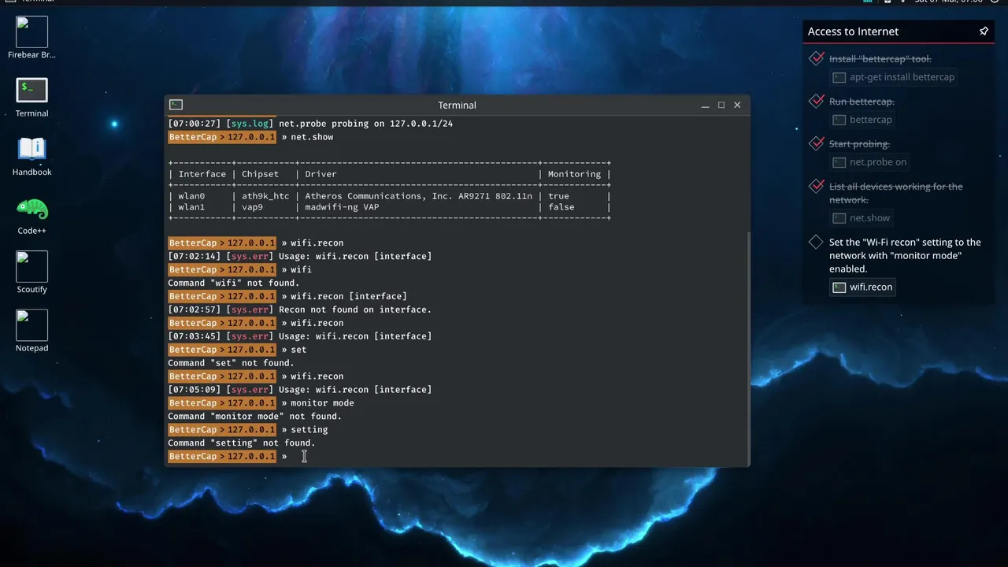Image resolution: width=1008 pixels, height=567 pixels.
Task: Click the net.probe probing log line
Action: 310,124
